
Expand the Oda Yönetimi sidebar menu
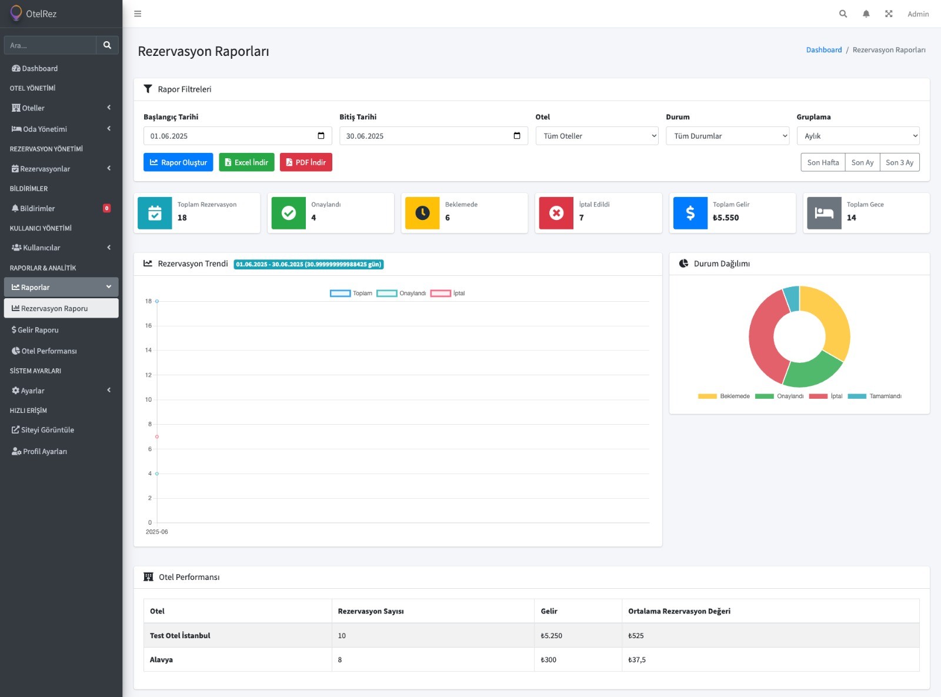click(x=61, y=129)
